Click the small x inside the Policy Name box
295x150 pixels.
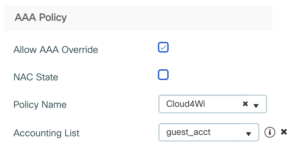click(245, 104)
